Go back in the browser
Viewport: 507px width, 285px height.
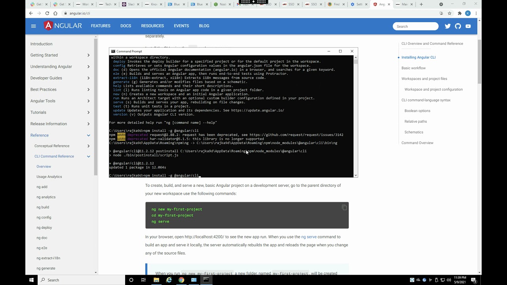tap(31, 13)
